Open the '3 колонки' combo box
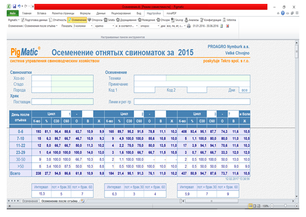 tap(83, 26)
